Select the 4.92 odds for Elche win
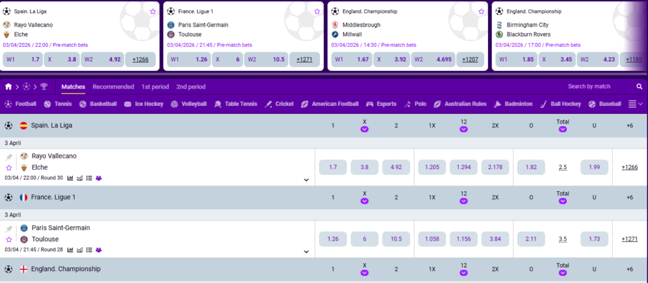This screenshot has width=648, height=283. 396,167
